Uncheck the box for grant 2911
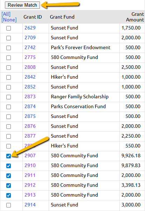Viewport: 145px width, 211px height. pyautogui.click(x=9, y=176)
